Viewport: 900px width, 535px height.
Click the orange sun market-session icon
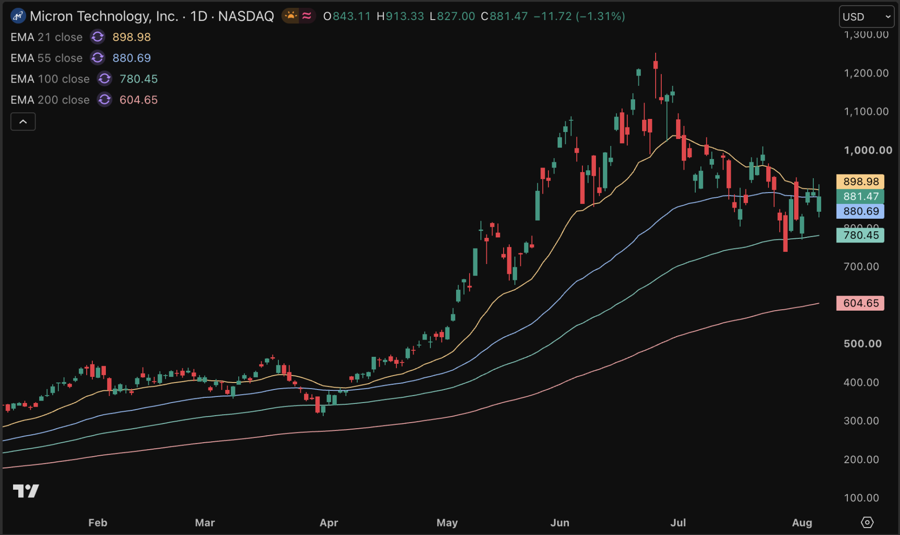coord(291,16)
